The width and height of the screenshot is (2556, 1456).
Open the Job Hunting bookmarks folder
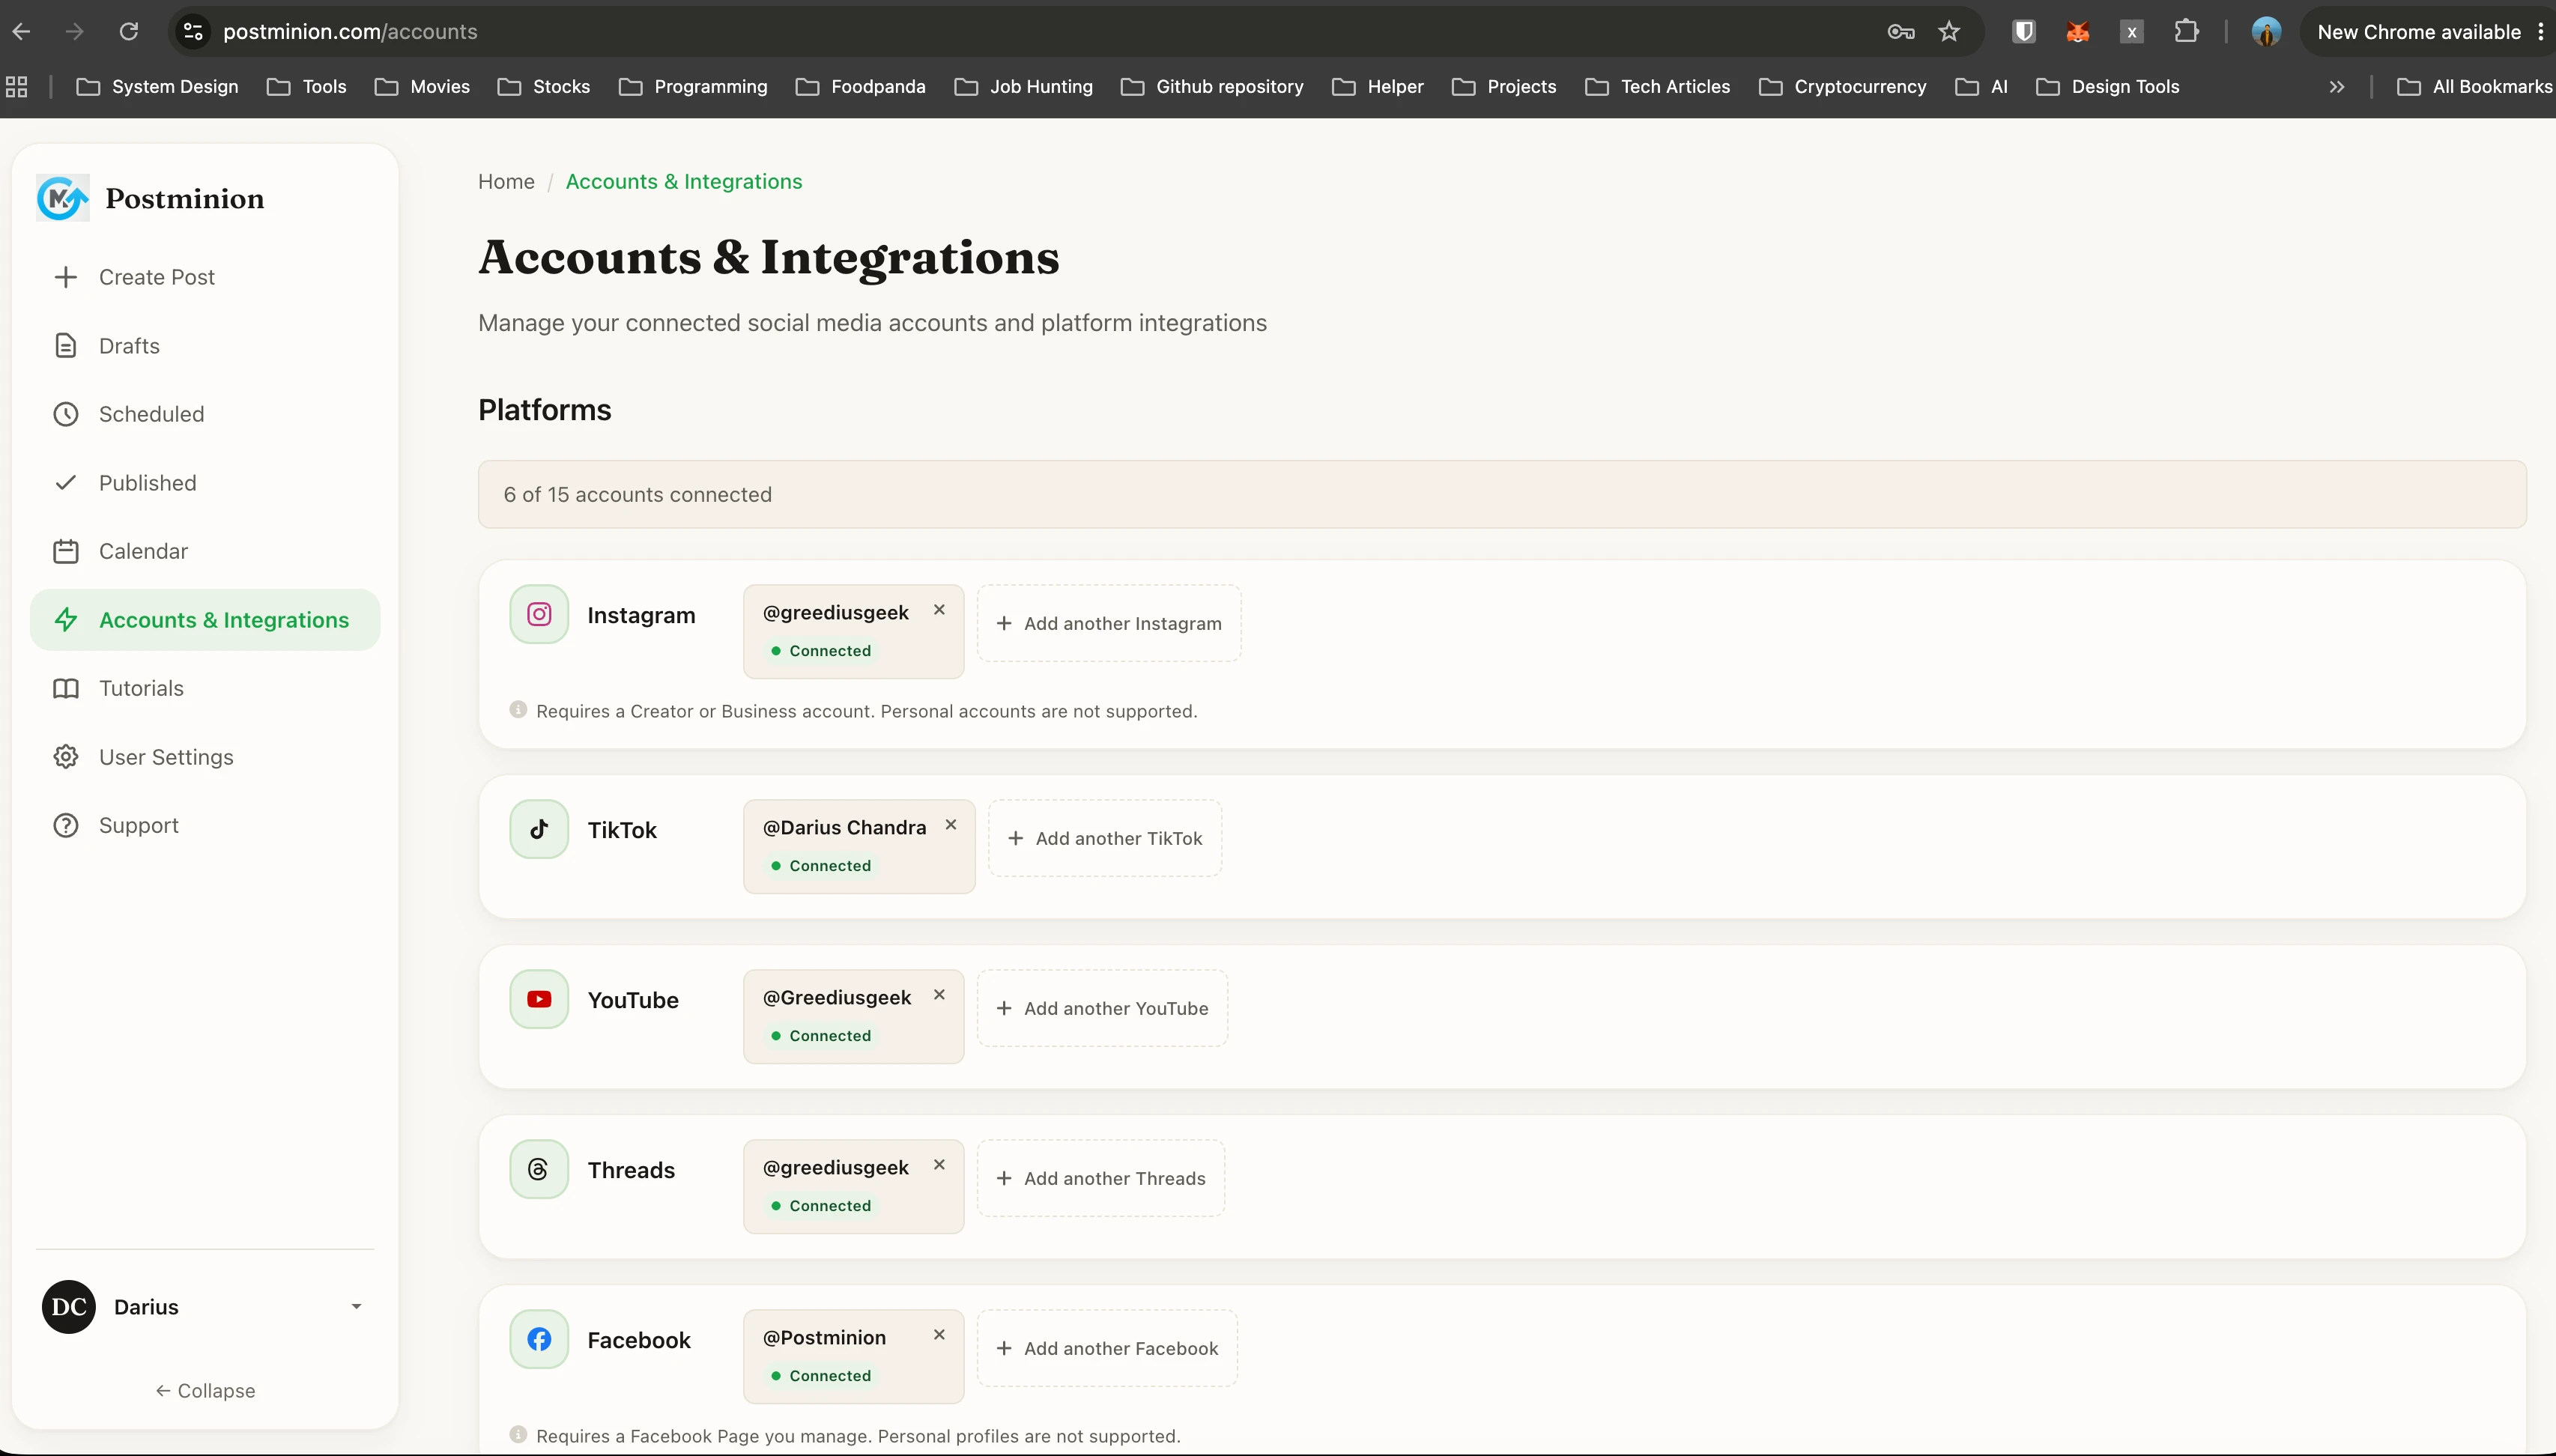1024,87
